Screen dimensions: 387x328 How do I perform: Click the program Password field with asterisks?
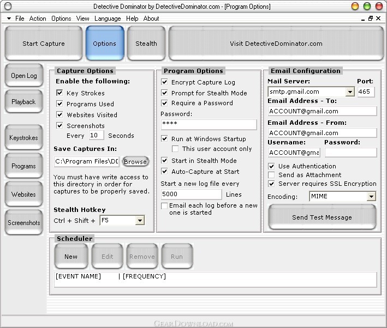click(209, 124)
